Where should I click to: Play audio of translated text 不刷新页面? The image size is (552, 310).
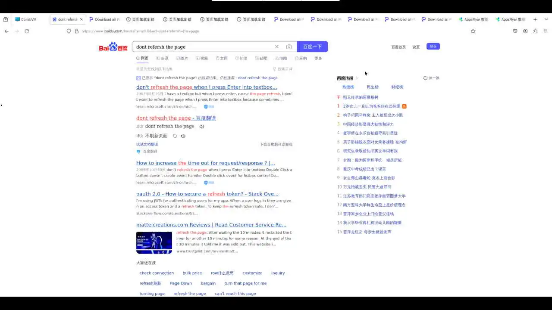click(x=183, y=136)
